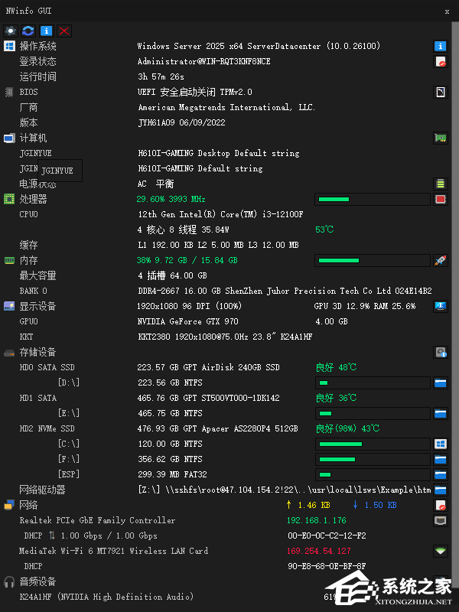Click the monitor icon left of 计算机
The height and width of the screenshot is (612, 459).
coord(9,138)
